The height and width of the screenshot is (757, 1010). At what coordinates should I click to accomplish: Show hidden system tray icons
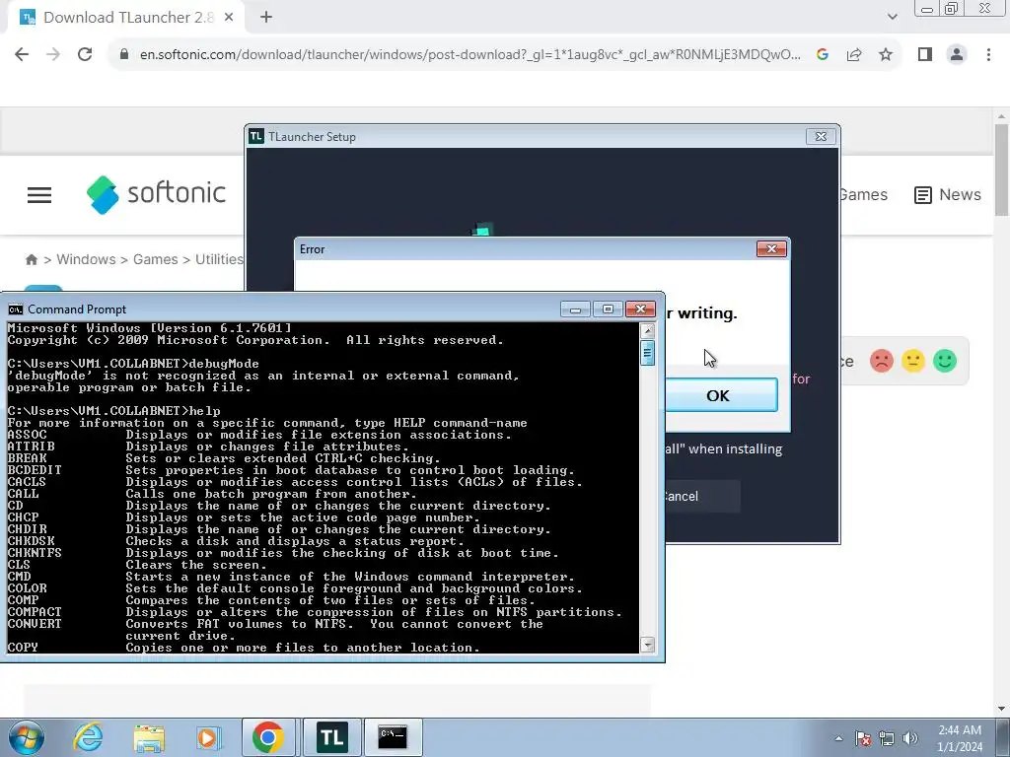838,738
